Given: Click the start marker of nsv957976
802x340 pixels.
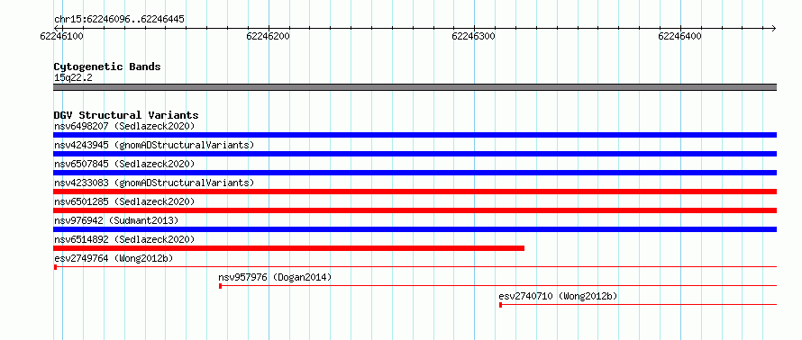Looking at the screenshot, I should coord(221,286).
